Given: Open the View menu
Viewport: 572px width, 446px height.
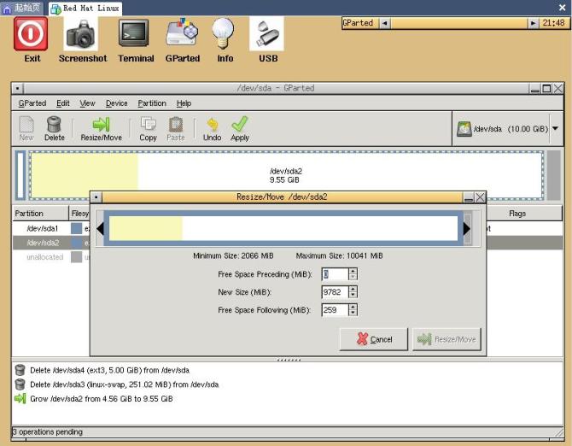Looking at the screenshot, I should coord(87,103).
